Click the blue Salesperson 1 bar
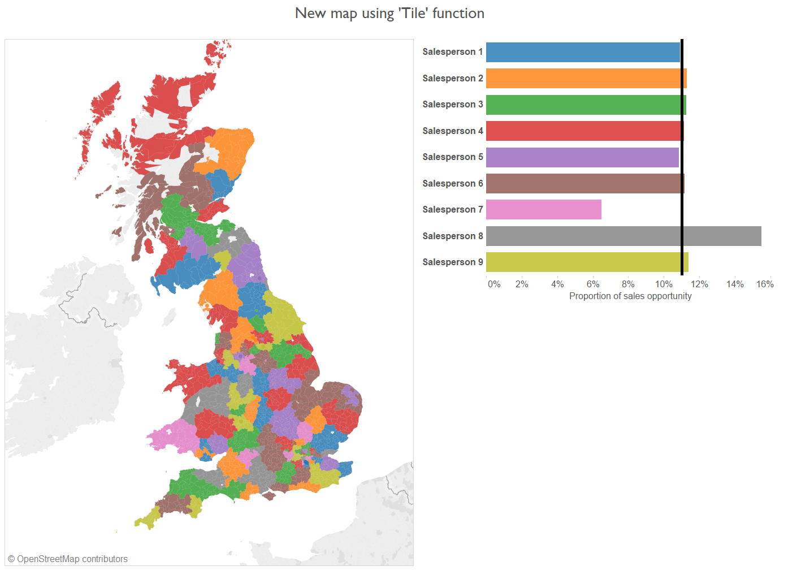The height and width of the screenshot is (570, 788). click(x=582, y=52)
